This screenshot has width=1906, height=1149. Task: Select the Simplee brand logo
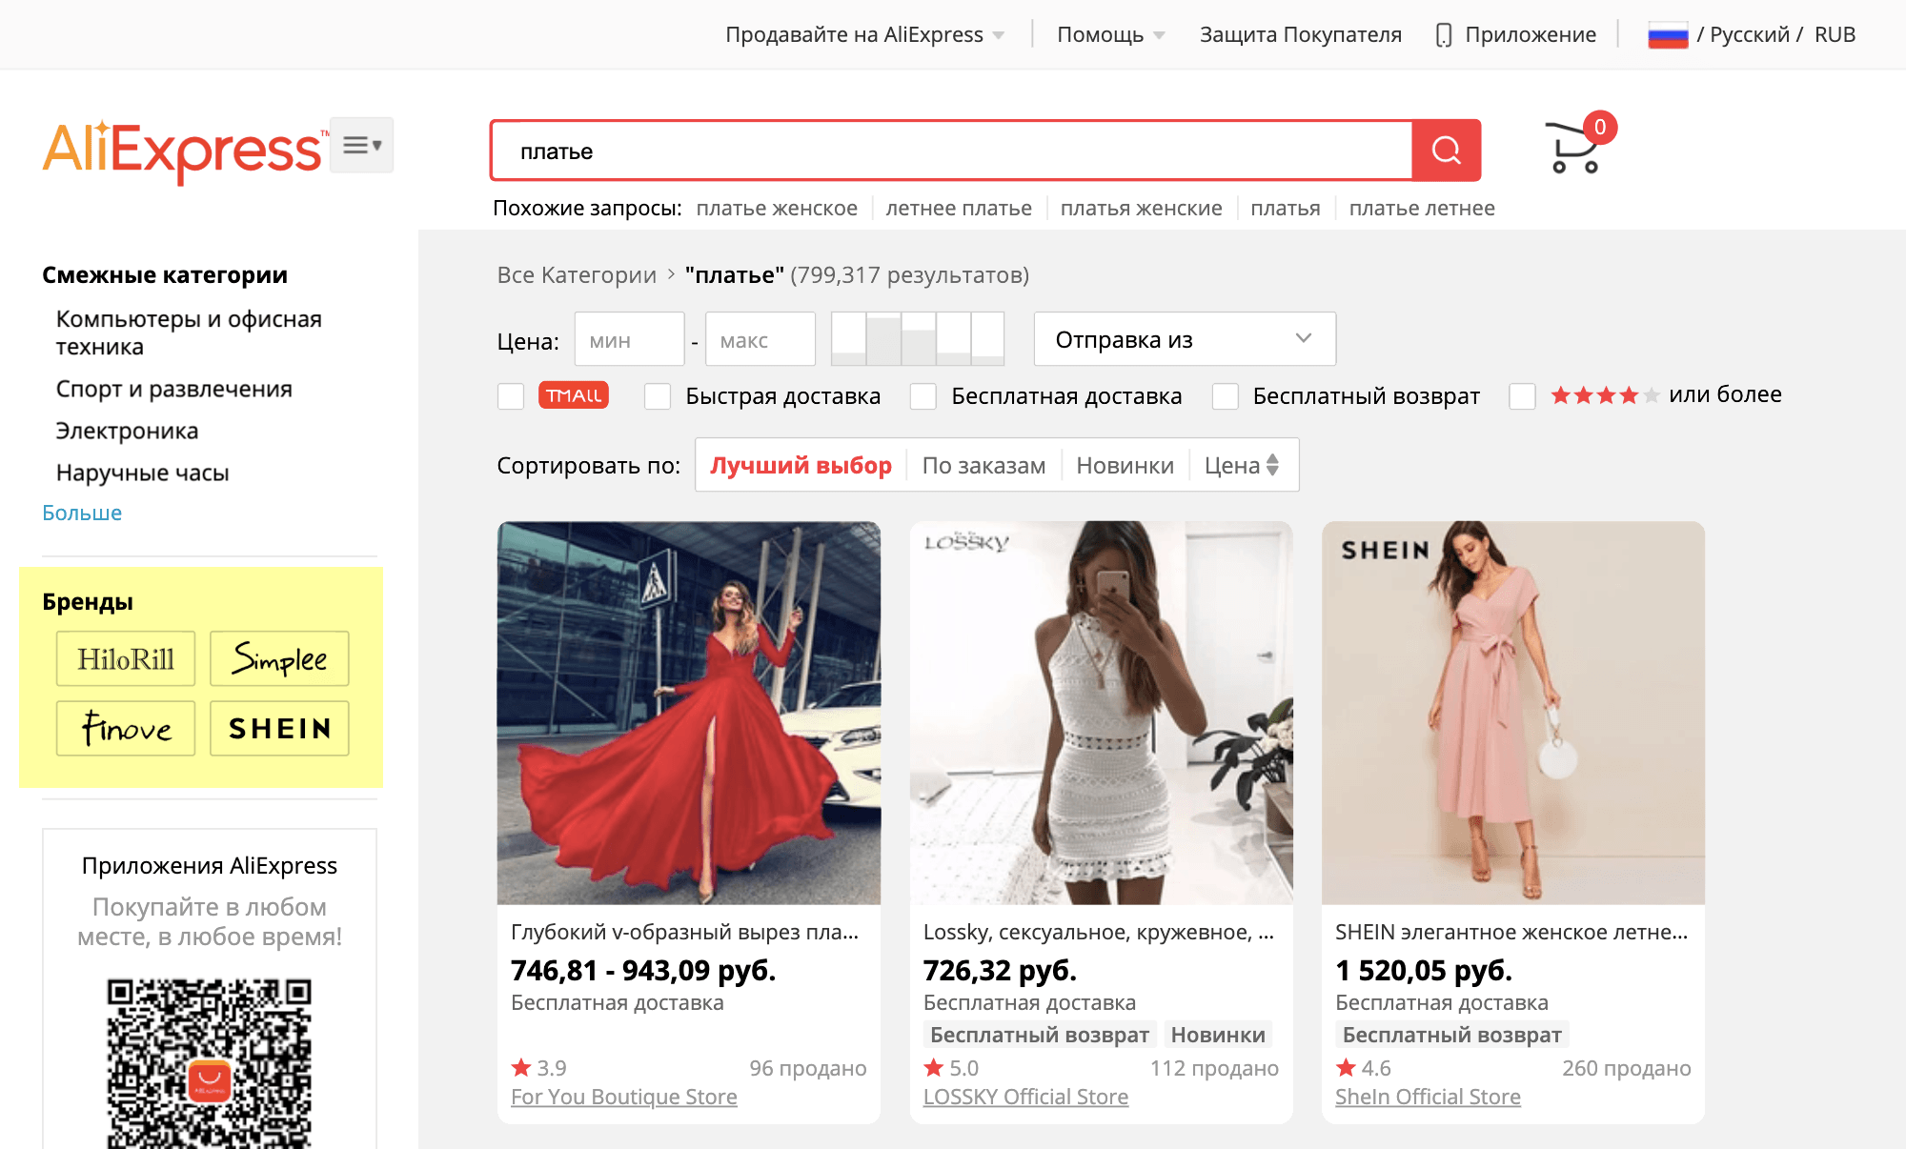tap(279, 658)
